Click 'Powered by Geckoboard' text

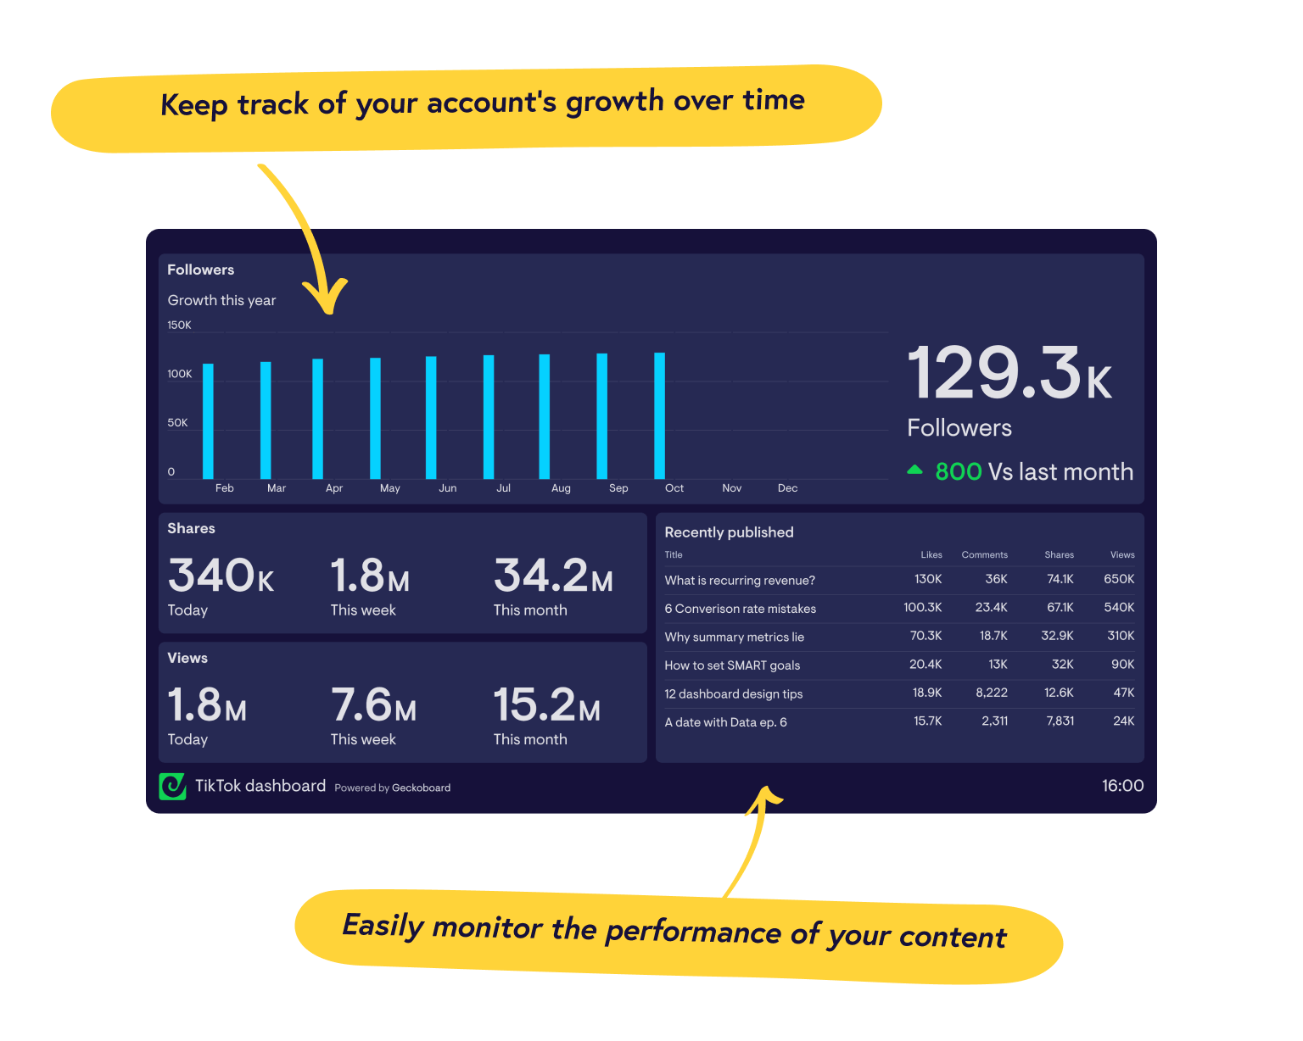pos(393,788)
